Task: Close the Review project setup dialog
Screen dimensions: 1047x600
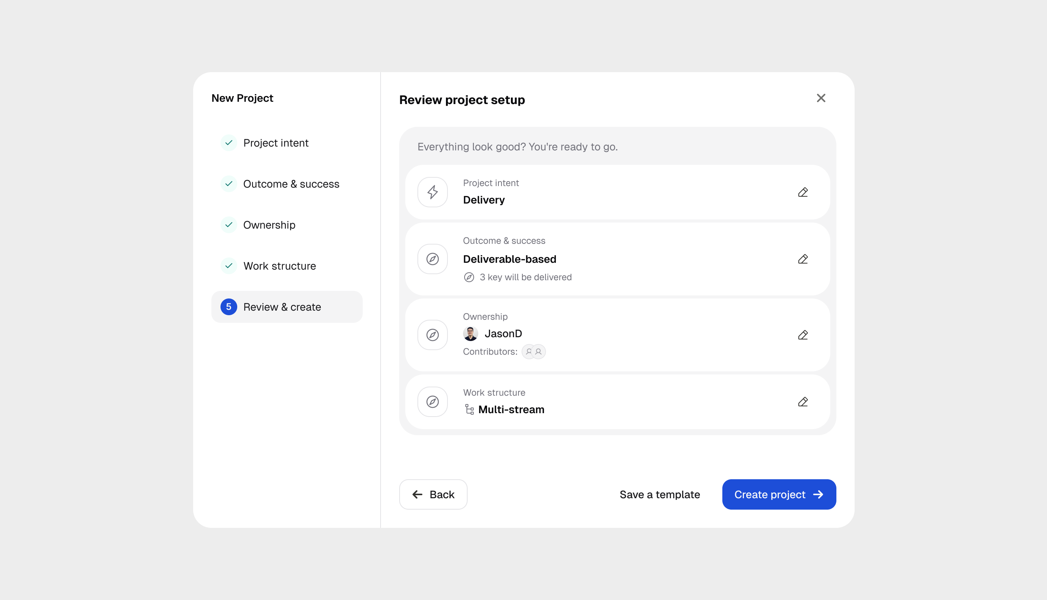Action: [x=820, y=98]
